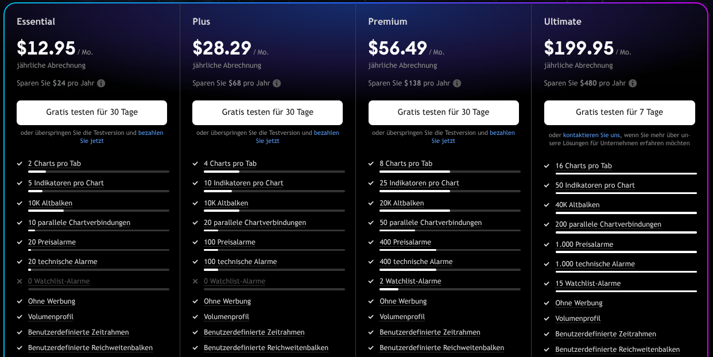Click Ultimate '15 Watchlist-Alarme' feature label
This screenshot has height=357, width=713.
tap(588, 284)
